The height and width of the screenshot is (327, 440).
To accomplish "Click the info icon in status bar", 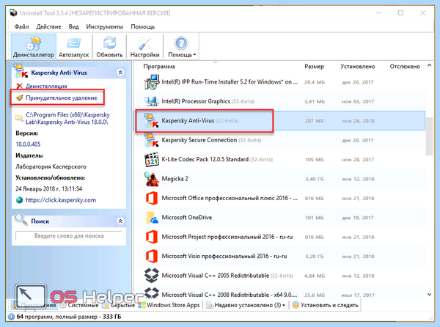I will pos(11,317).
